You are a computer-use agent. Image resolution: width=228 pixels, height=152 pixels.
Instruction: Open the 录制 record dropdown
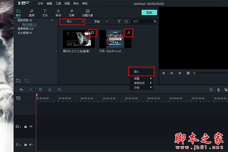coord(101,22)
